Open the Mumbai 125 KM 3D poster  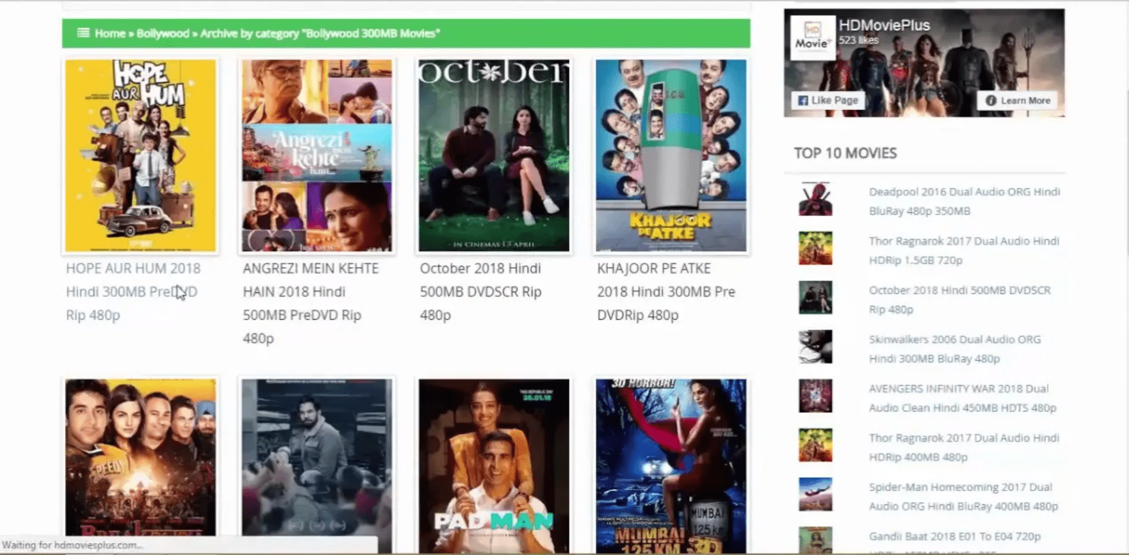[671, 467]
